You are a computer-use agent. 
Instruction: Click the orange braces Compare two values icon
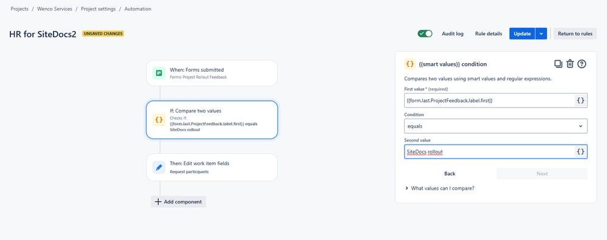click(x=159, y=120)
